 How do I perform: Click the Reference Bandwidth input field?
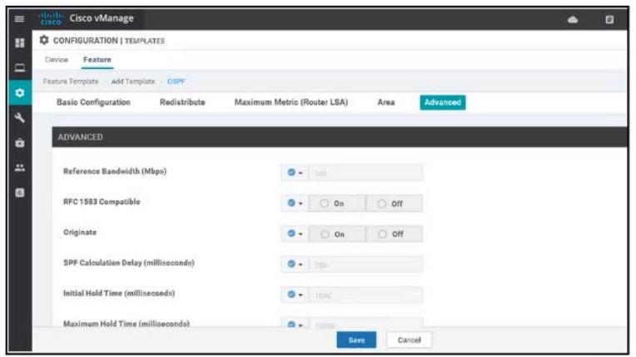365,173
